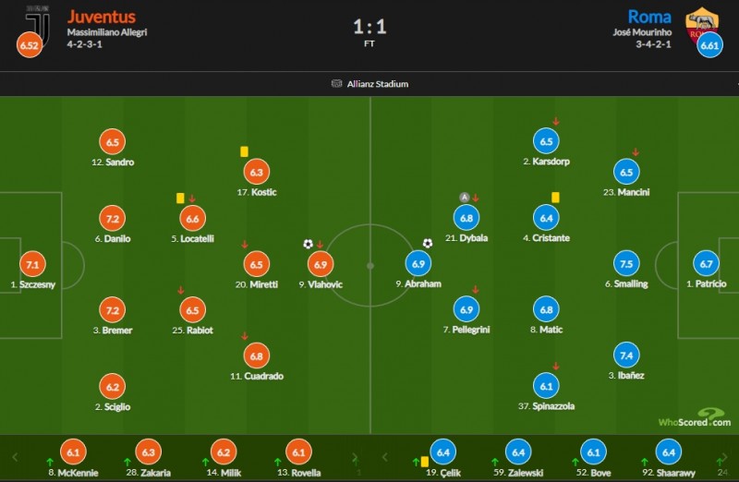Click the Allianz Stadium venue label

click(379, 84)
